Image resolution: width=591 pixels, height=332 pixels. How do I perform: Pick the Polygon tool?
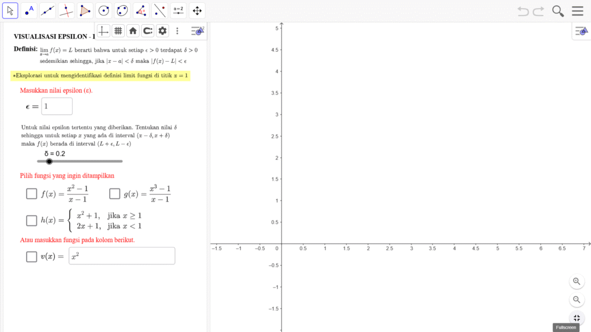click(x=85, y=10)
